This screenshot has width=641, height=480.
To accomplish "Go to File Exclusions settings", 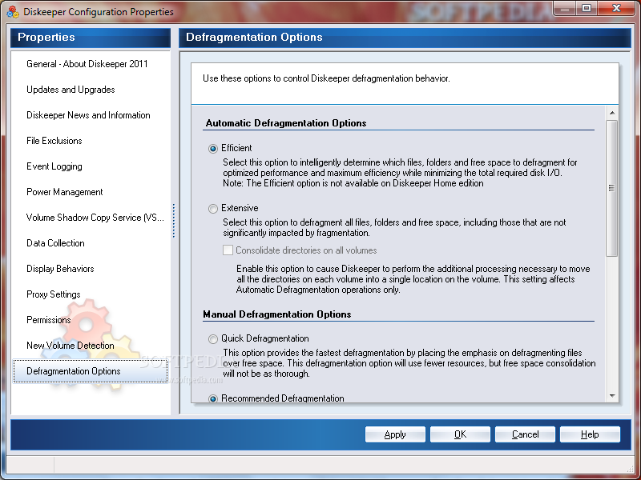I will [x=54, y=141].
